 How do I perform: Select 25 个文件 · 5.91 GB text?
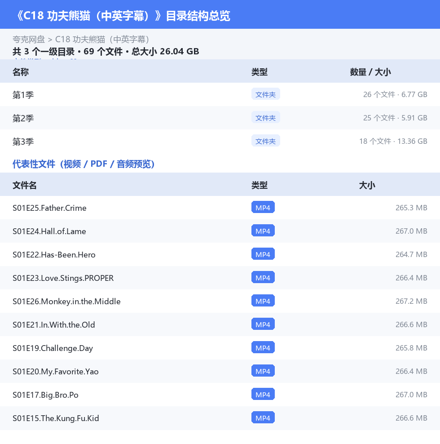(x=395, y=118)
